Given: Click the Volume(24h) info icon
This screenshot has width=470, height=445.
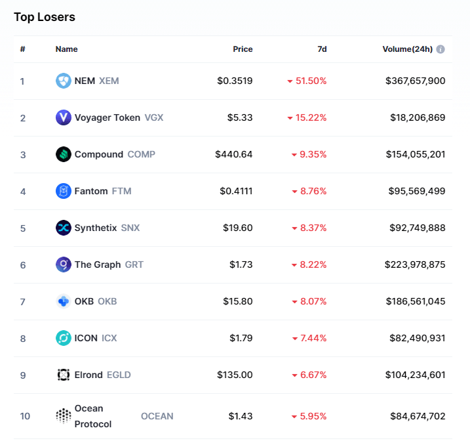Looking at the screenshot, I should [x=441, y=49].
